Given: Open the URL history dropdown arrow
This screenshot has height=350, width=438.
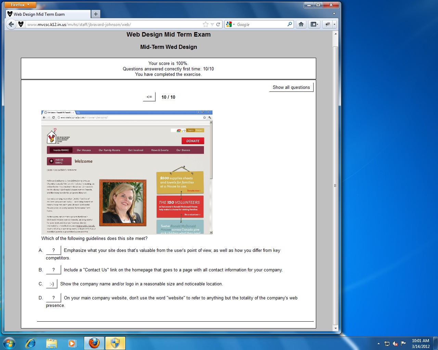Looking at the screenshot, I should click(212, 25).
